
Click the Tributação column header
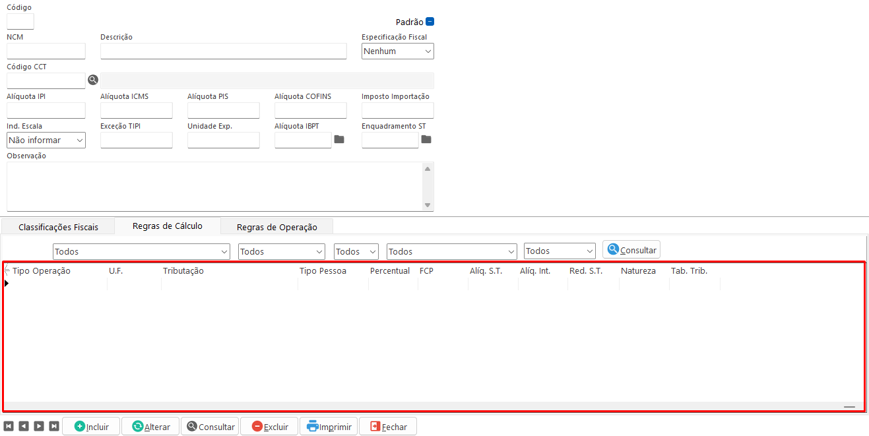[x=183, y=270]
